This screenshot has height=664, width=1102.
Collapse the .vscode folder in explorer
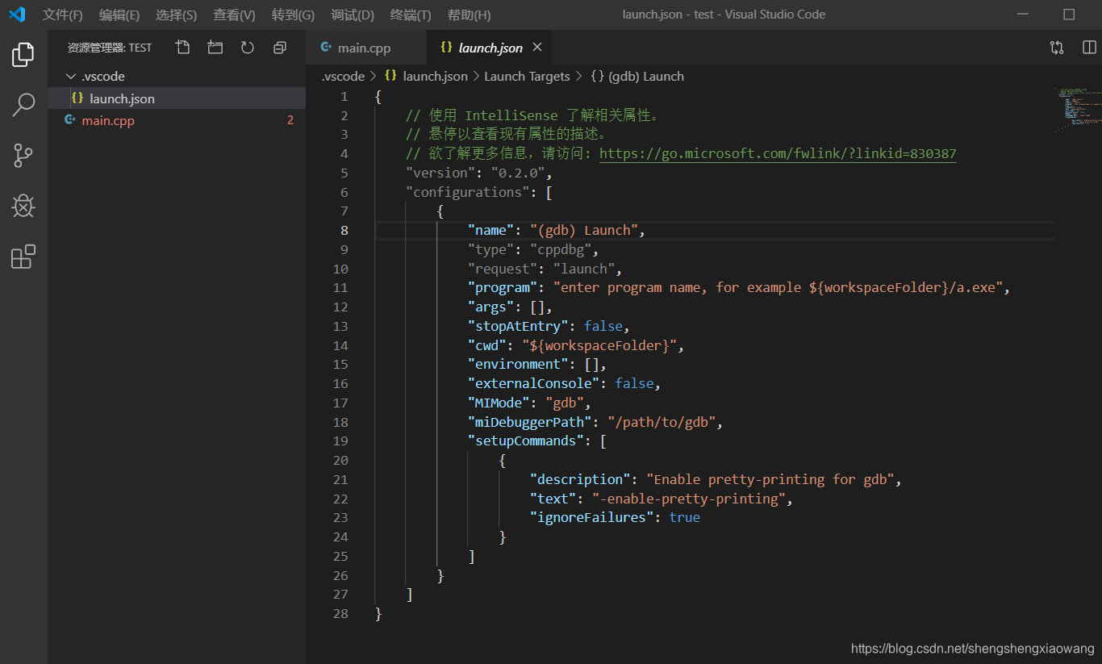[70, 77]
